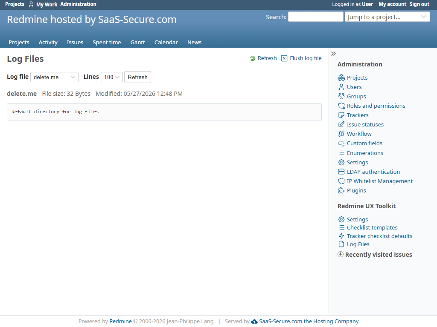Screen dimensions: 437x327
Task: Open Custom fields admin link
Action: (364, 143)
